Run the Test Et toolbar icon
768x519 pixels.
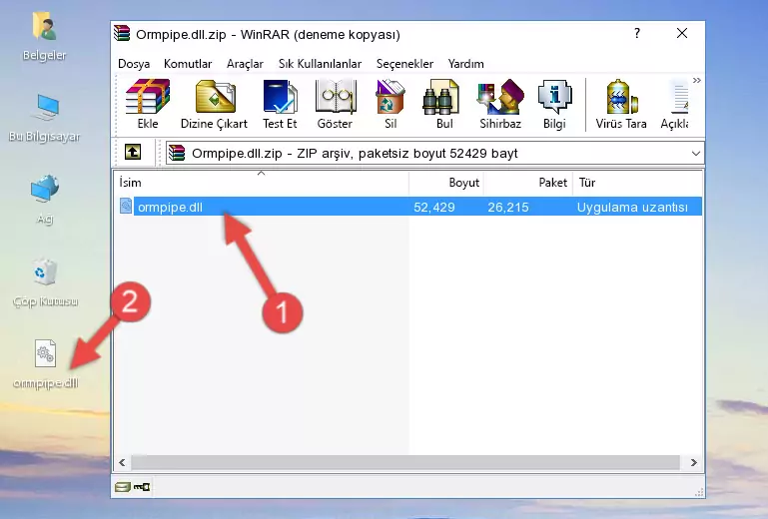pyautogui.click(x=280, y=104)
